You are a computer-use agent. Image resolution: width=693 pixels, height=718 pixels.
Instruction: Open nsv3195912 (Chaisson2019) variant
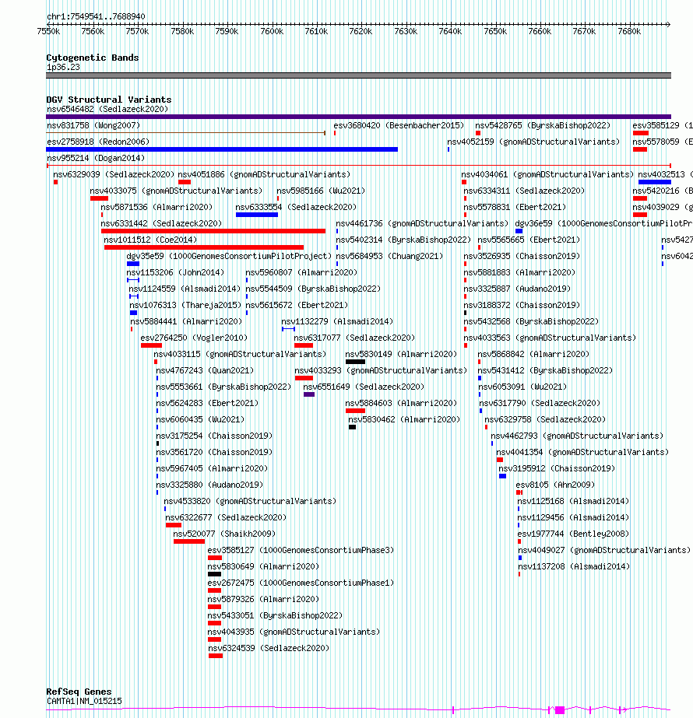(x=557, y=469)
